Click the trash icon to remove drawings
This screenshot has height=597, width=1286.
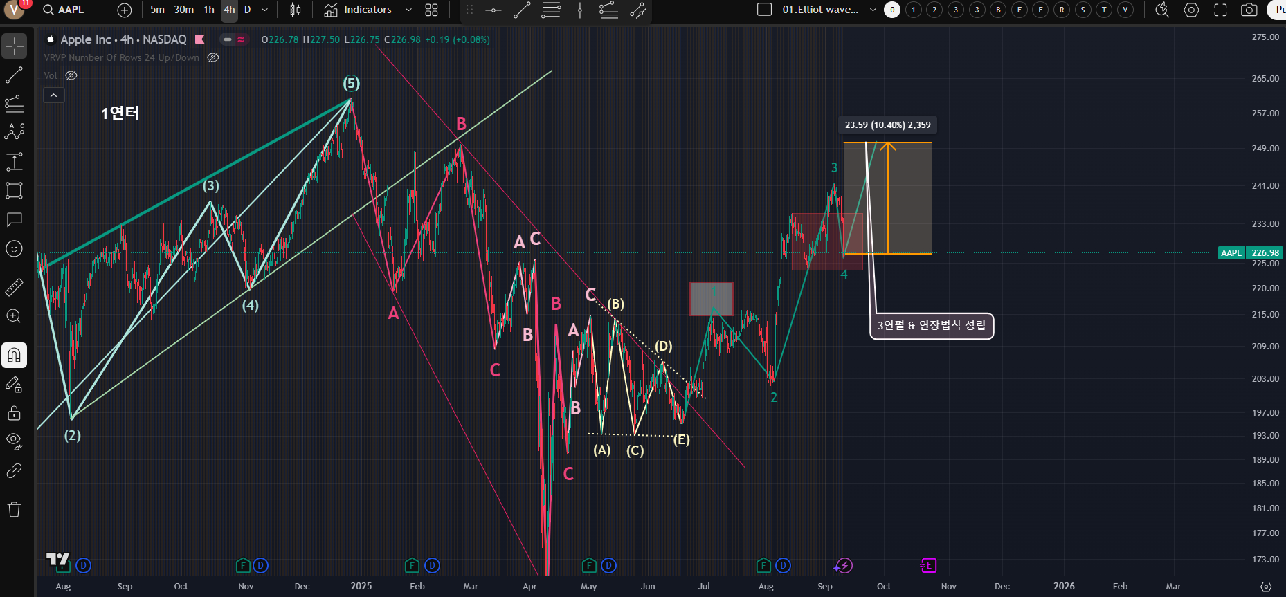click(14, 510)
